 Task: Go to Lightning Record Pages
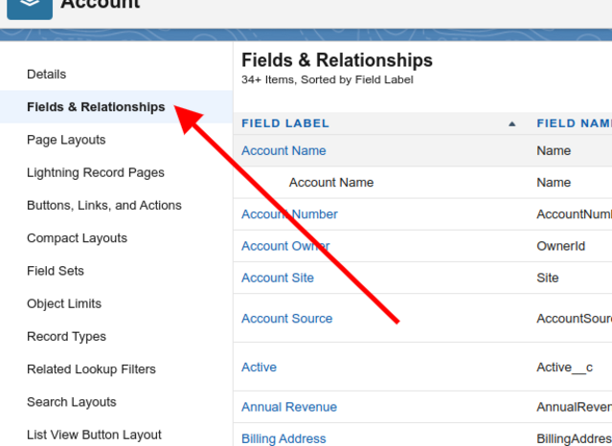pyautogui.click(x=96, y=172)
